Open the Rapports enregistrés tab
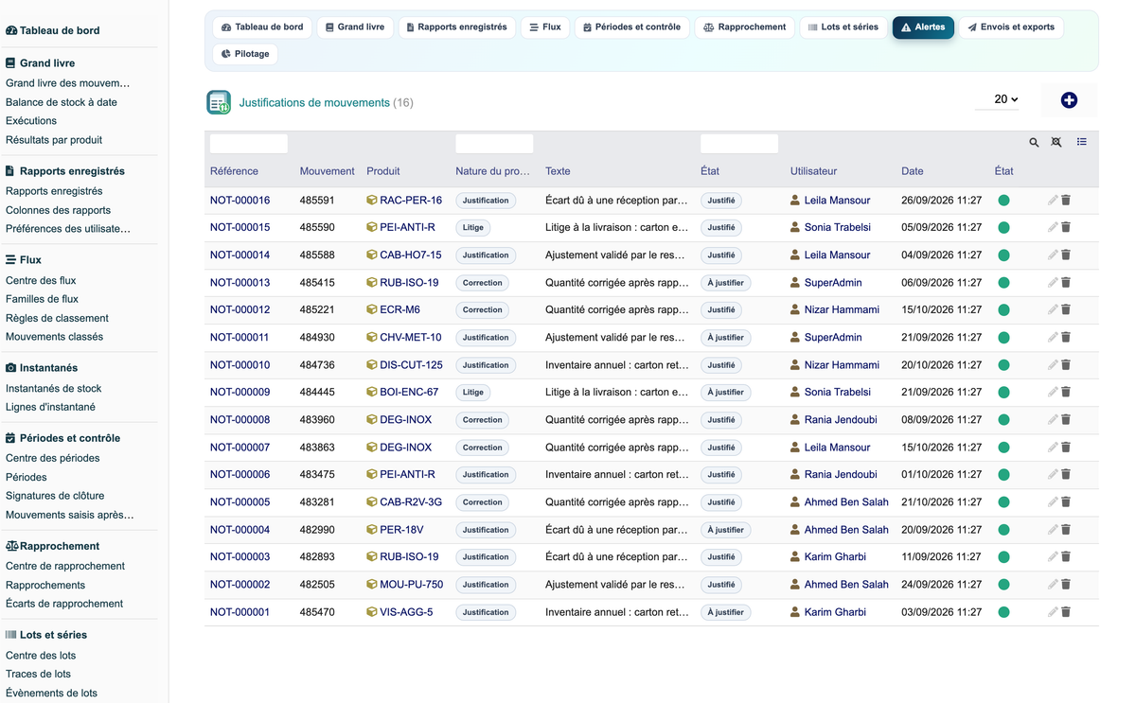 (x=456, y=27)
